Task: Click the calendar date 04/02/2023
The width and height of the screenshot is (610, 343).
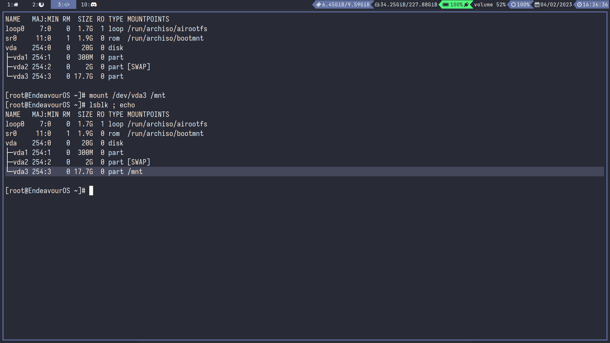Action: pyautogui.click(x=553, y=4)
